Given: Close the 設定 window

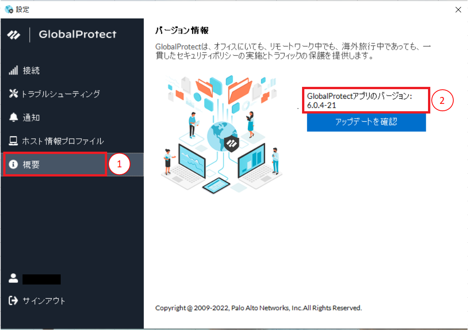Looking at the screenshot, I should [458, 10].
